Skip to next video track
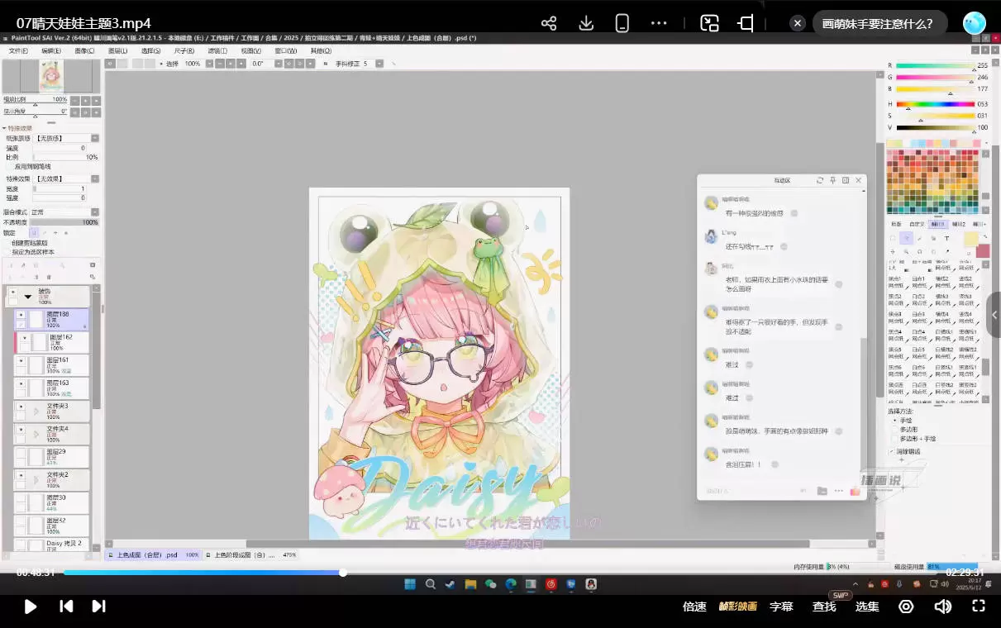The image size is (1001, 628). pos(98,607)
